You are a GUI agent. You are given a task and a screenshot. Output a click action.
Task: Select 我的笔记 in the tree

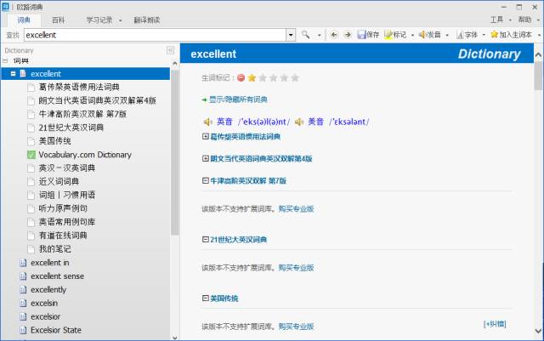54,249
